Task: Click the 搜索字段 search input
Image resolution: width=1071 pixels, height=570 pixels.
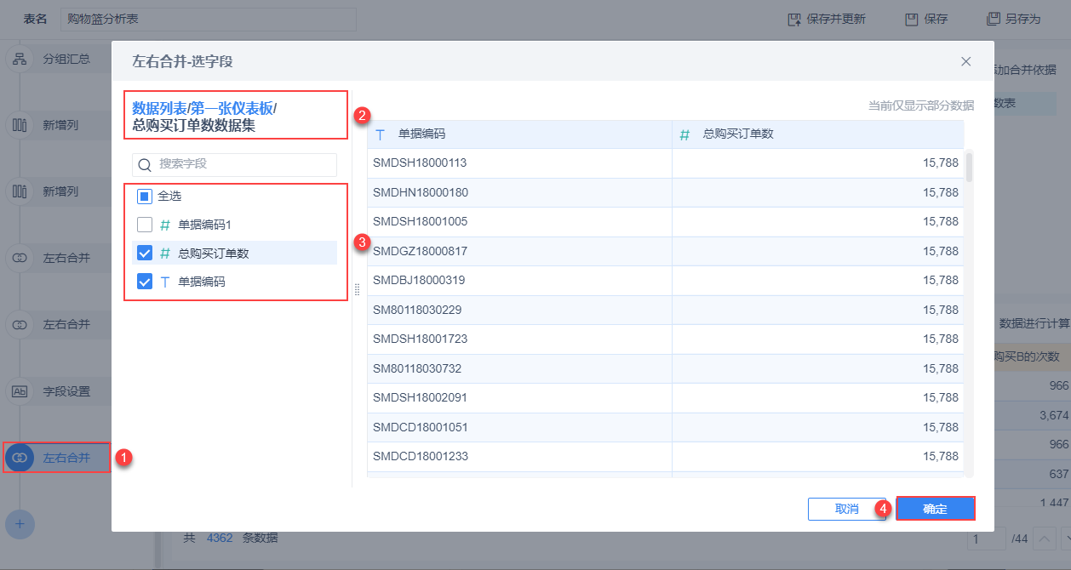Action: 243,164
